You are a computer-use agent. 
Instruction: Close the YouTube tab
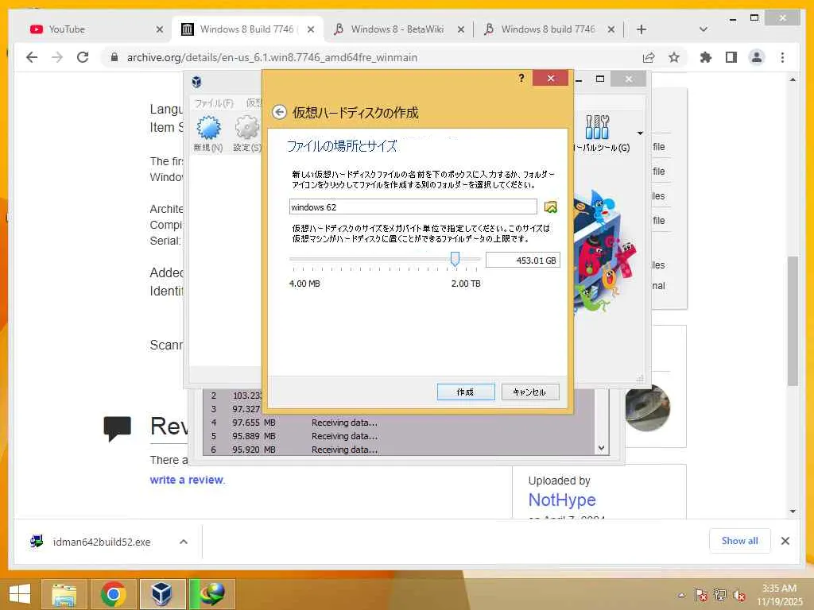coord(159,29)
